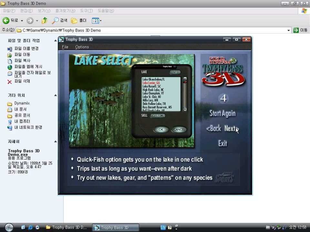Viewport: 310px width, 232px height.
Task: Open language bar options arrow on taskbar
Action: click(176, 228)
